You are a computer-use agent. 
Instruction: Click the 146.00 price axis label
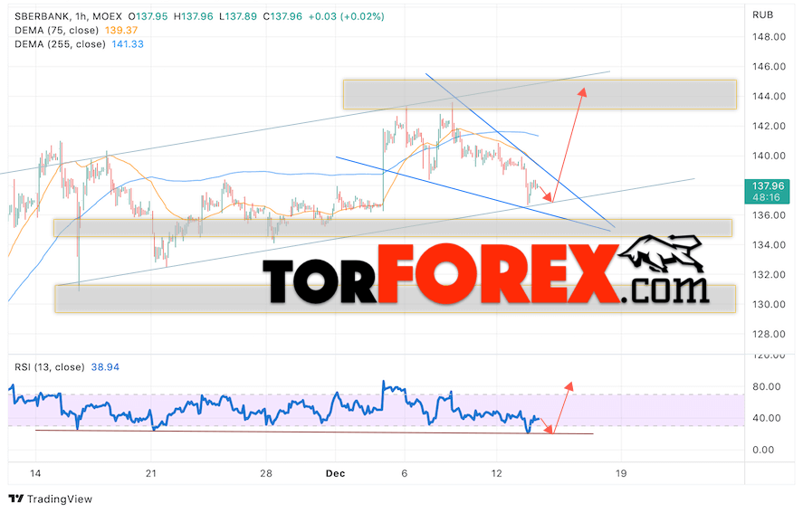(x=769, y=67)
